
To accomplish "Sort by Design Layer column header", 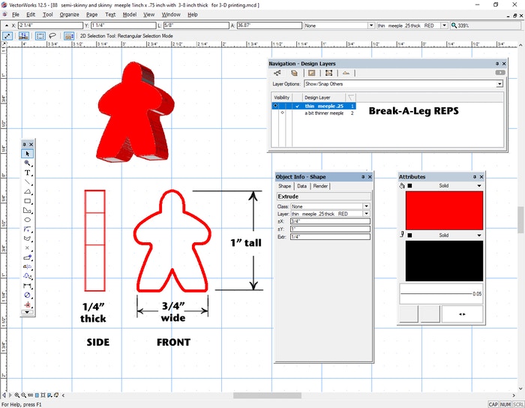I will pyautogui.click(x=323, y=97).
